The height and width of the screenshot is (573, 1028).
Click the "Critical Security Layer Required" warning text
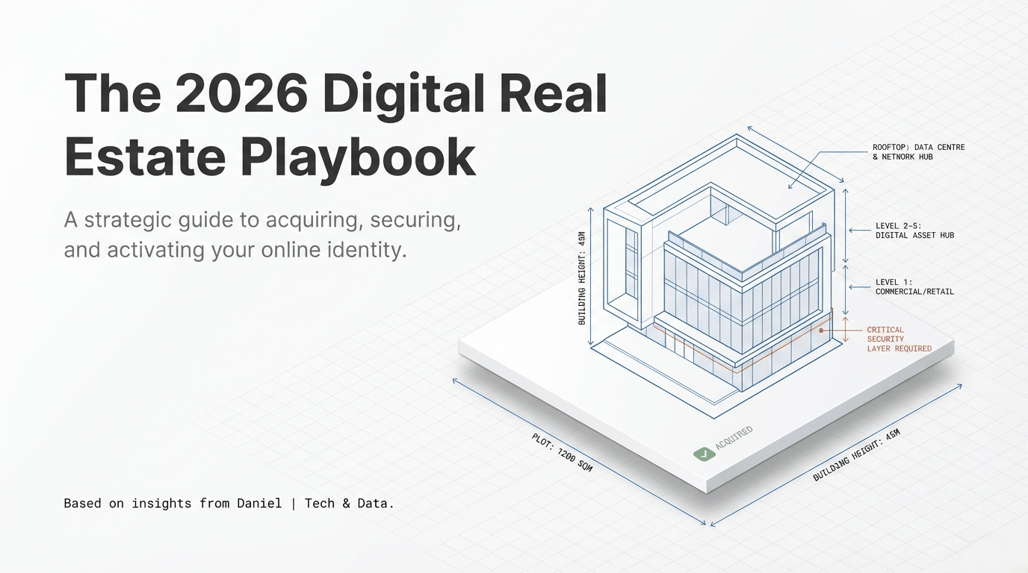[x=899, y=339]
